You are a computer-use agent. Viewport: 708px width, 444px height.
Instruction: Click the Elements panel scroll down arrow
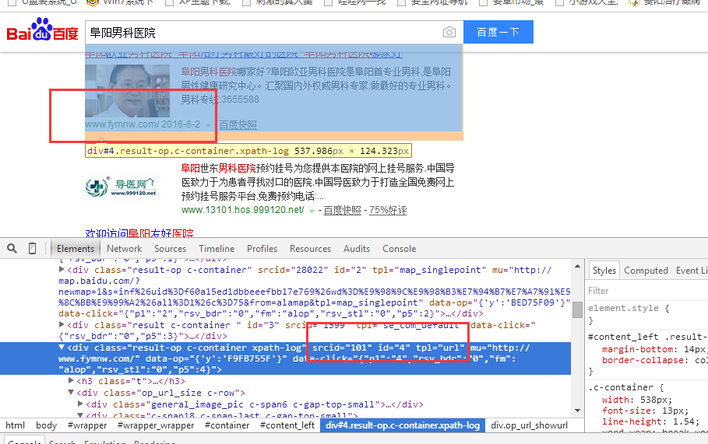click(x=577, y=411)
